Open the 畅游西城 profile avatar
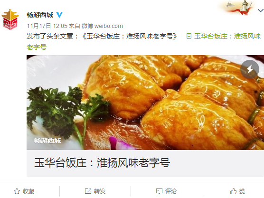The width and height of the screenshot is (264, 198). tap(10, 19)
